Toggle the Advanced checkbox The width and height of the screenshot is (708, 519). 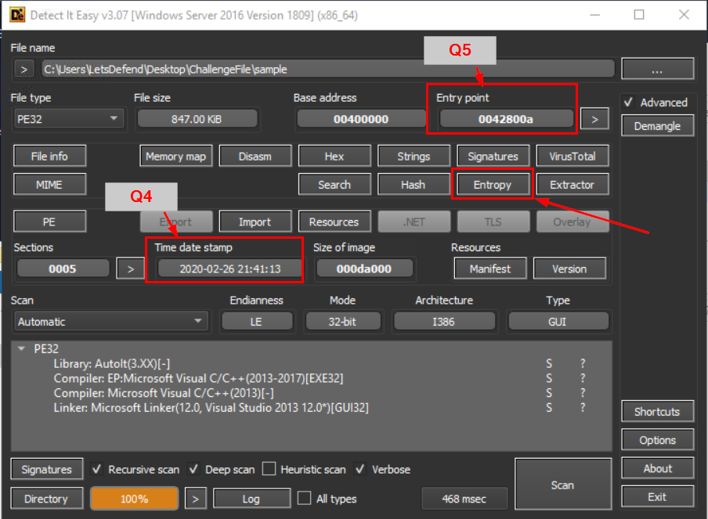628,103
